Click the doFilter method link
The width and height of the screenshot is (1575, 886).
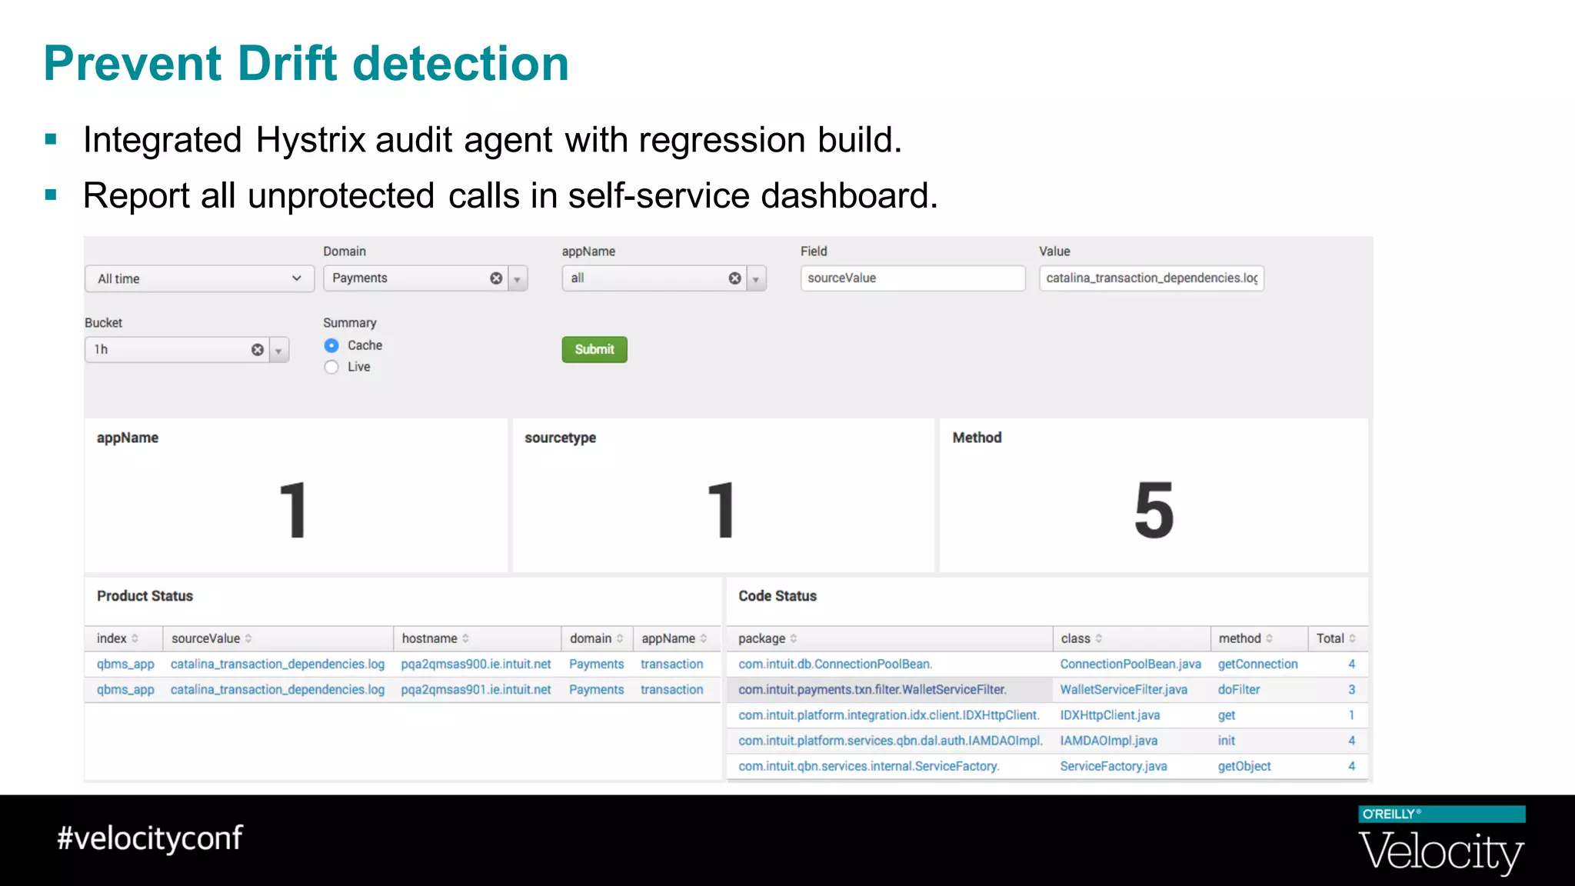pos(1239,690)
